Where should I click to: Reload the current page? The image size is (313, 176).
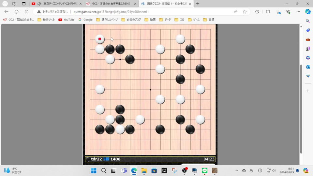tap(16, 12)
